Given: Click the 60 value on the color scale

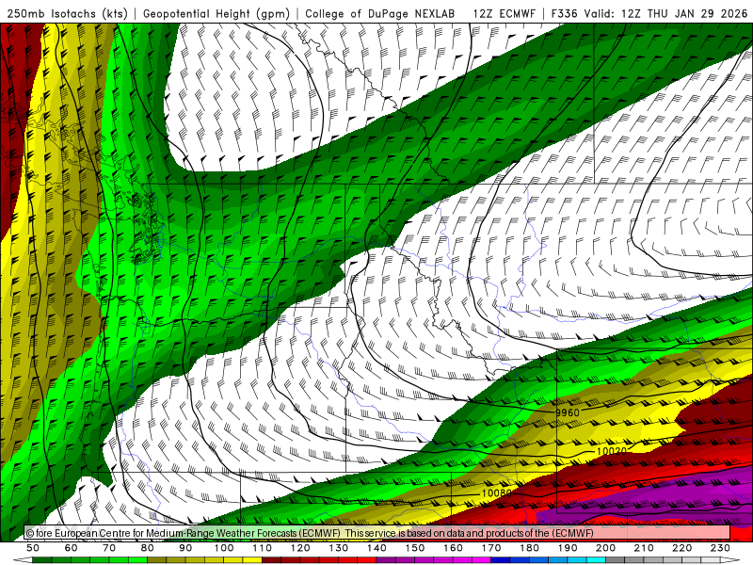Looking at the screenshot, I should [x=72, y=548].
